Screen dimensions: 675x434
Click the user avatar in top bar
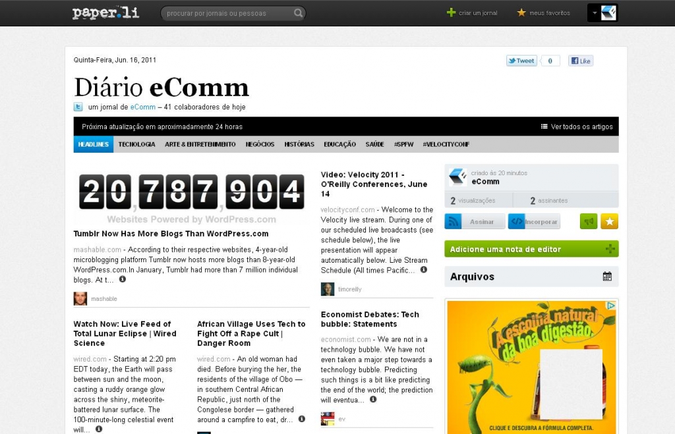(608, 13)
